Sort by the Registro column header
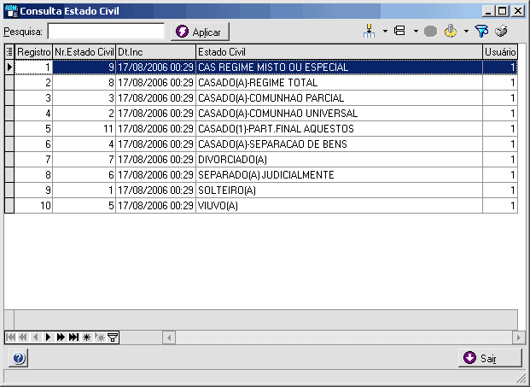530x387 pixels. (33, 52)
